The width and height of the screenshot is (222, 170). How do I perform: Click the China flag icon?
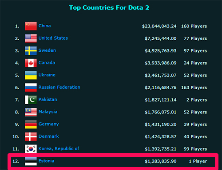31,26
